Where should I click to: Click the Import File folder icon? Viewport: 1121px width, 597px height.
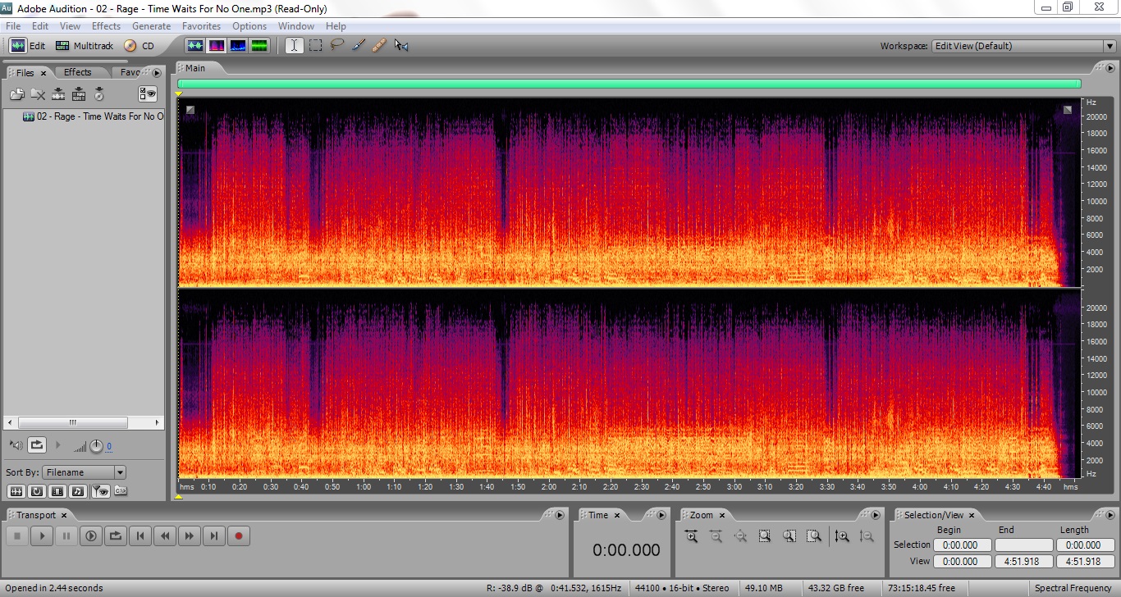coord(16,94)
